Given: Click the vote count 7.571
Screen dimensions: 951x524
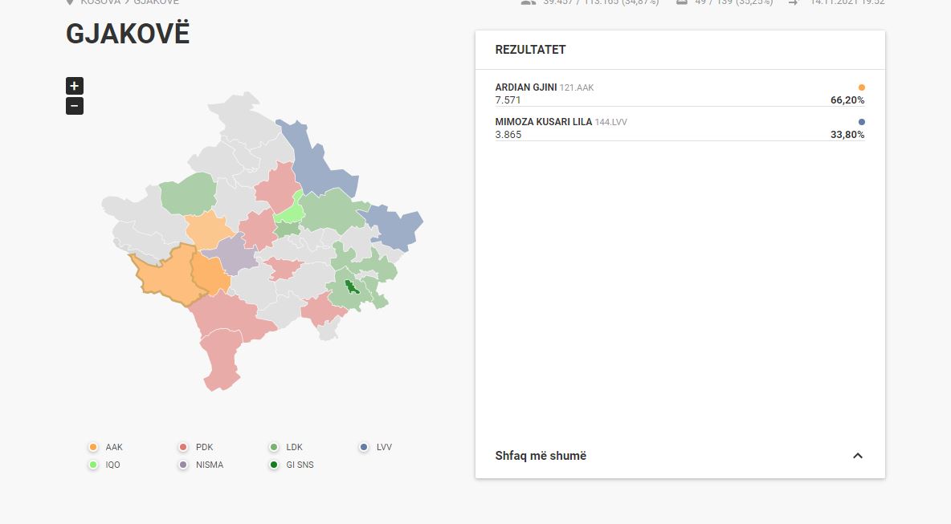Looking at the screenshot, I should tap(508, 100).
